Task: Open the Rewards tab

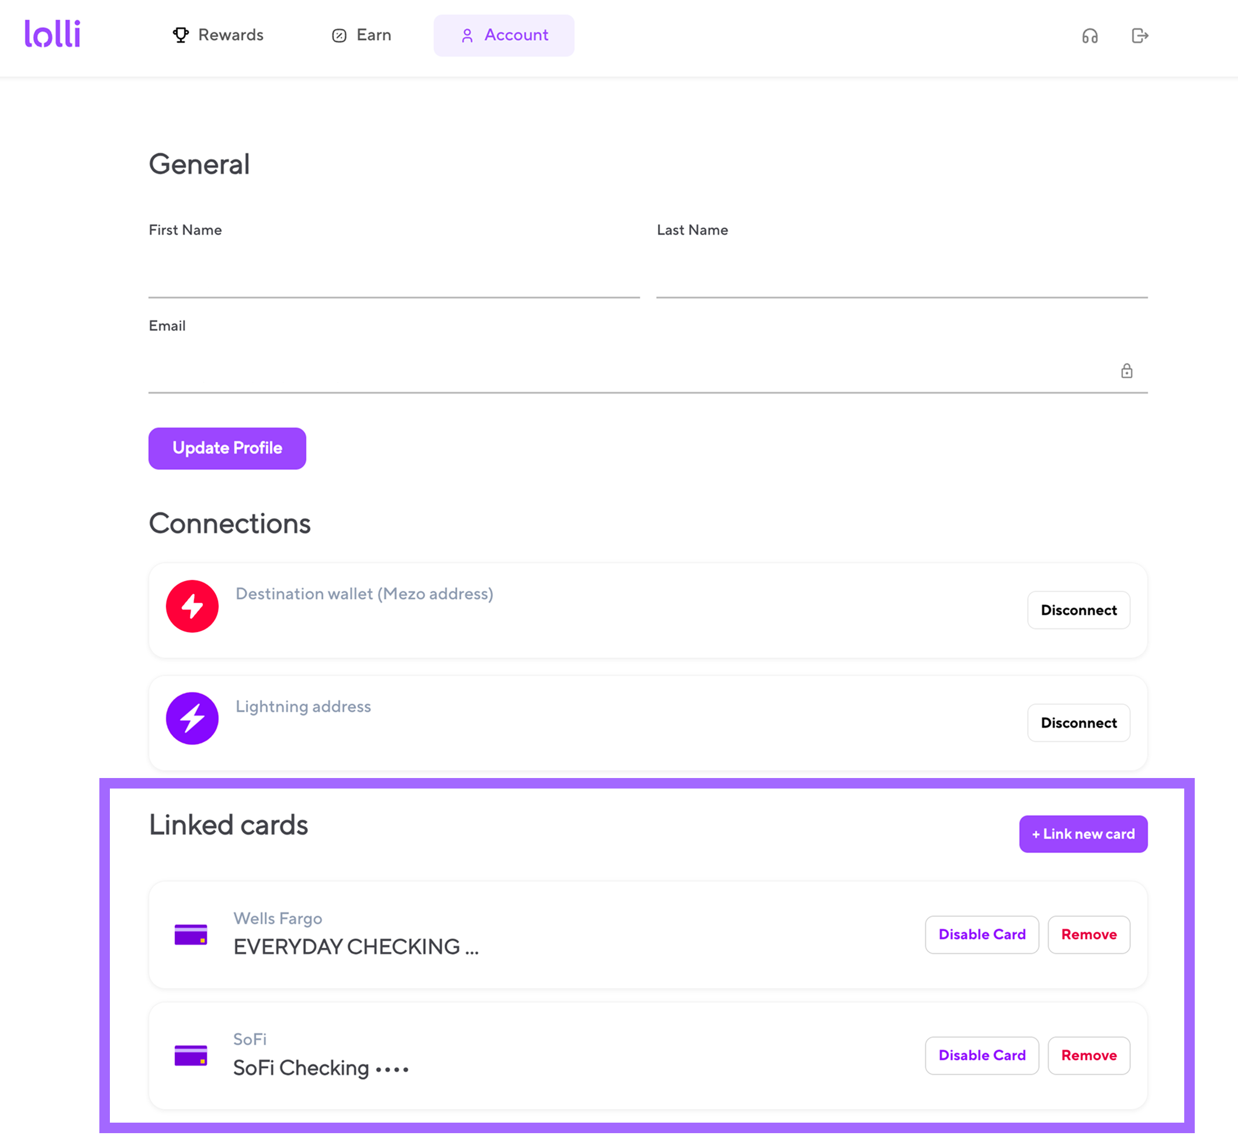Action: pyautogui.click(x=218, y=36)
